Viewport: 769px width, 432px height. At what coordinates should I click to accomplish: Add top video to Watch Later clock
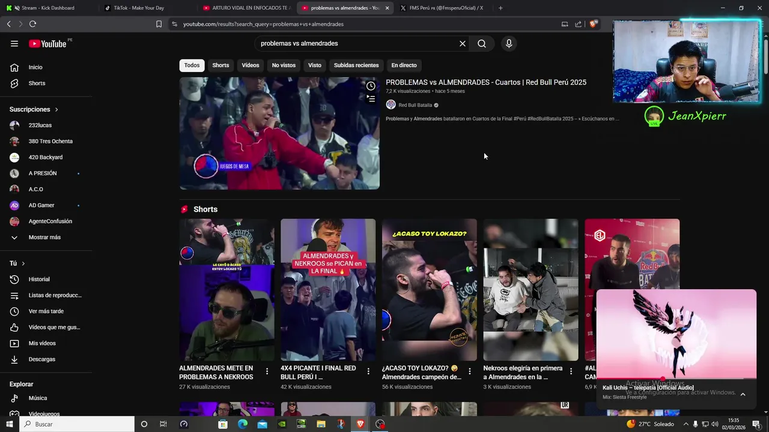coord(371,86)
